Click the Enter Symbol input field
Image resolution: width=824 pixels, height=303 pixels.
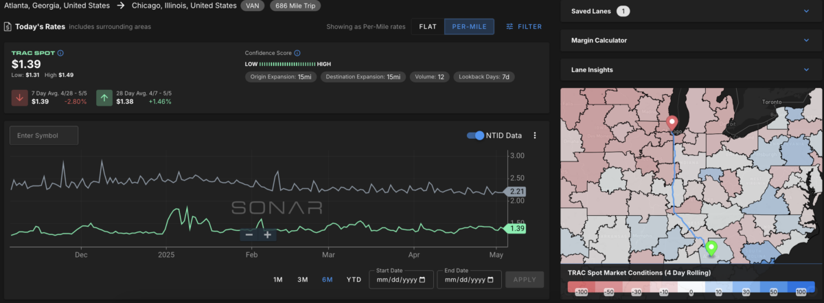click(x=44, y=135)
